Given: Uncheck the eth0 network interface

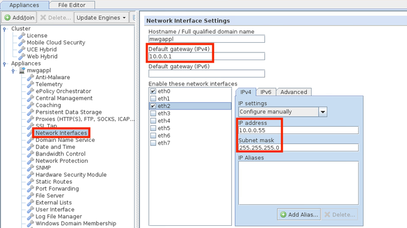Looking at the screenshot, I should (x=153, y=92).
